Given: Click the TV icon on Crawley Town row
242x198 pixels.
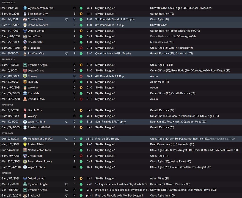Looking at the screenshot, I should point(67,19).
